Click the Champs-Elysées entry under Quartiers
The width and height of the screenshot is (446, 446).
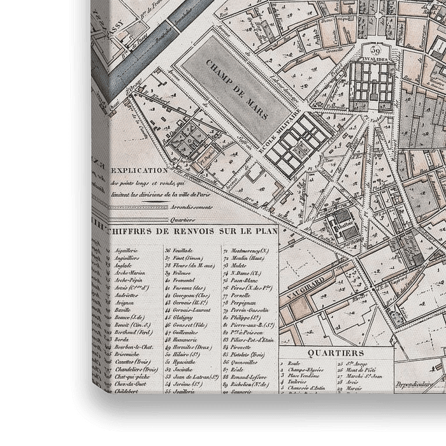pos(305,370)
